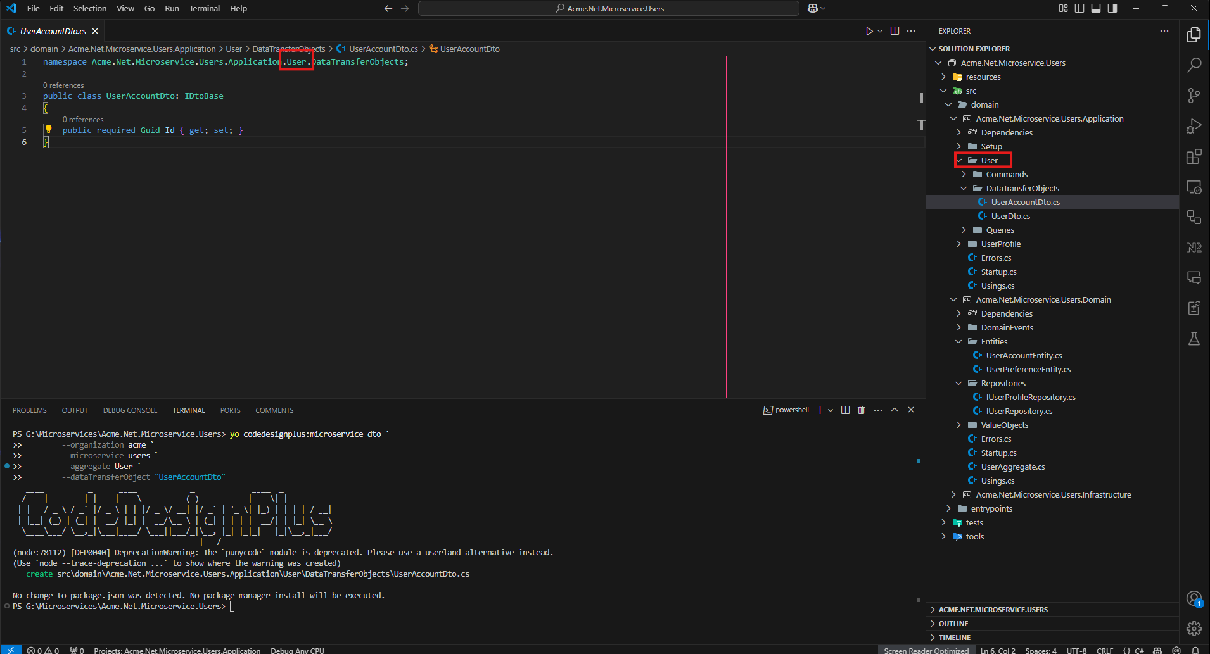Open the Accounts menu icon
This screenshot has height=654, width=1210.
click(x=1194, y=598)
